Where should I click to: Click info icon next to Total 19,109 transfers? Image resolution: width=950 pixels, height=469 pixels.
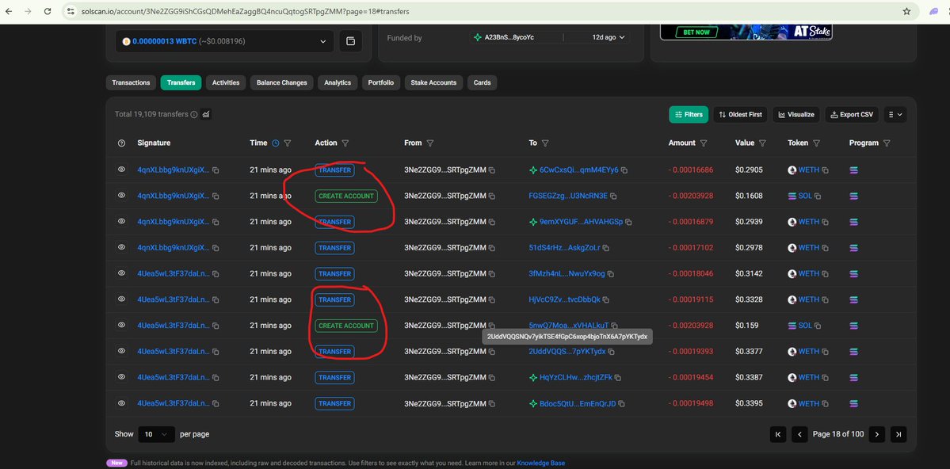(194, 114)
